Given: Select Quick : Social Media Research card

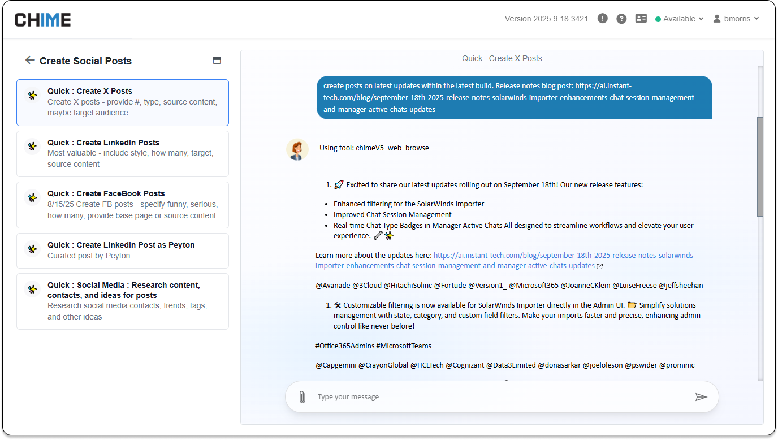Looking at the screenshot, I should click(123, 301).
